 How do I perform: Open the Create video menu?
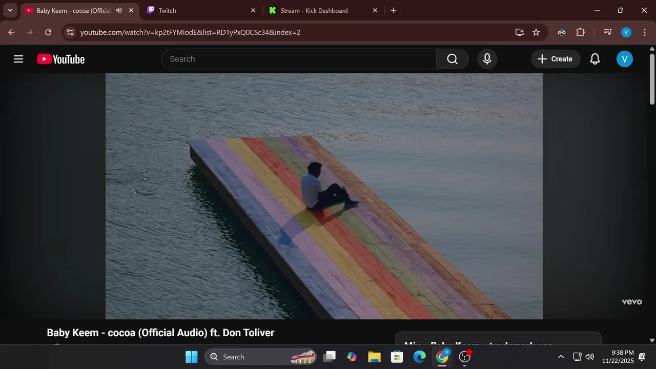[555, 59]
